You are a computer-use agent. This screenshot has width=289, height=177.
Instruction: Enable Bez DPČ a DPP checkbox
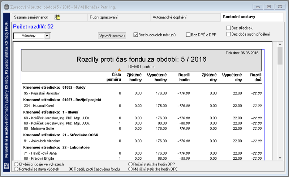point(201,35)
